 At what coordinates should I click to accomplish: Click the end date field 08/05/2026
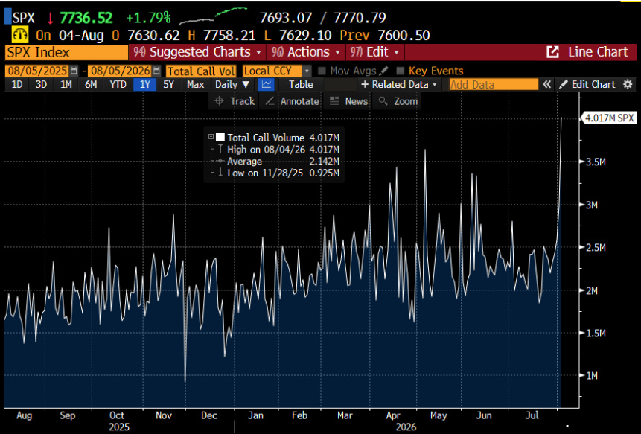[120, 71]
